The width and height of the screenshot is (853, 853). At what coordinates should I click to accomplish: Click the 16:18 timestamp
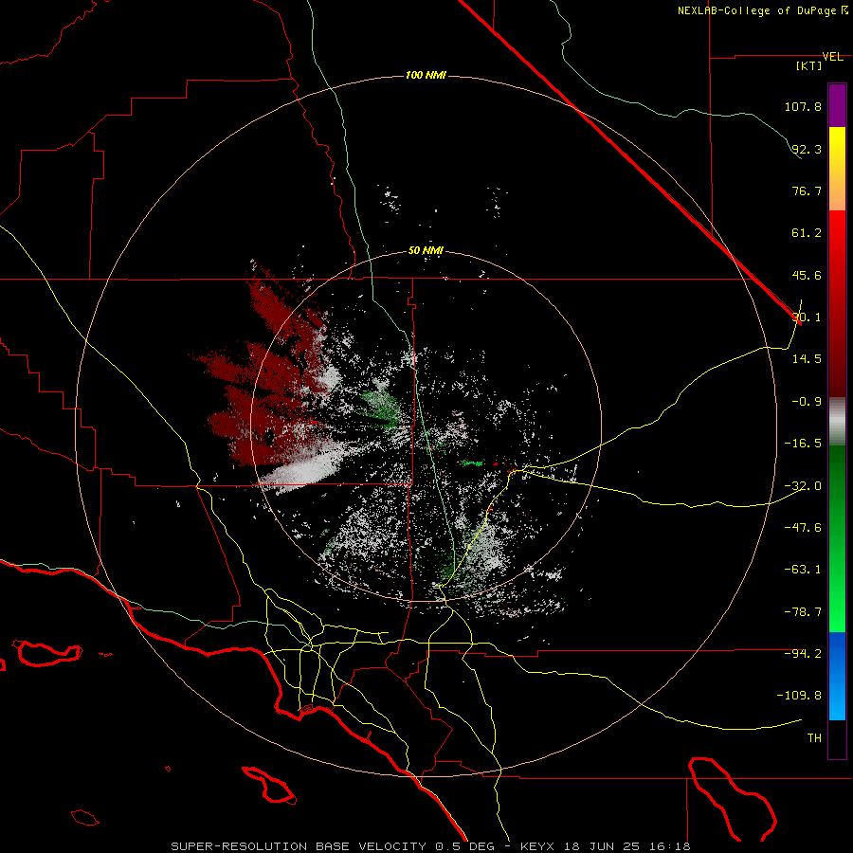tap(672, 846)
